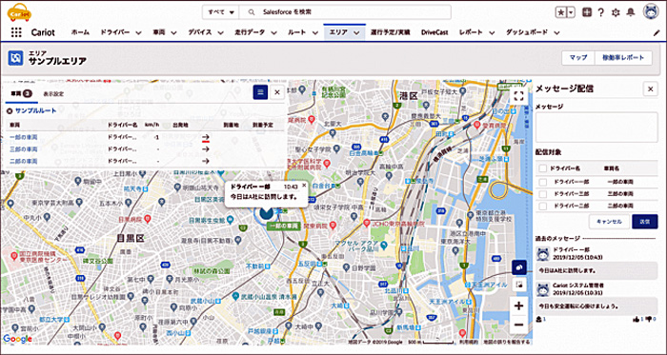
Task: Click the map zoom out minus button
Action: (x=519, y=325)
